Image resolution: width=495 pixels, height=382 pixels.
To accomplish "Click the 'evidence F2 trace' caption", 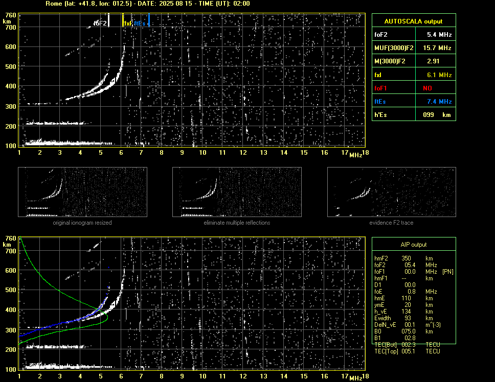I will [391, 223].
